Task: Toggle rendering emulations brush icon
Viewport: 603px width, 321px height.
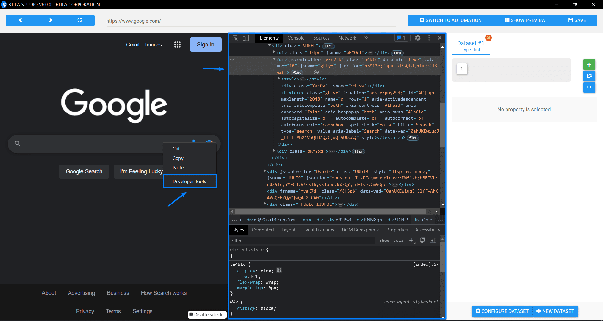Action: 422,241
